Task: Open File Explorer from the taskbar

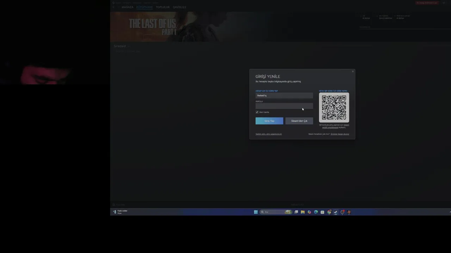Action: (303, 212)
